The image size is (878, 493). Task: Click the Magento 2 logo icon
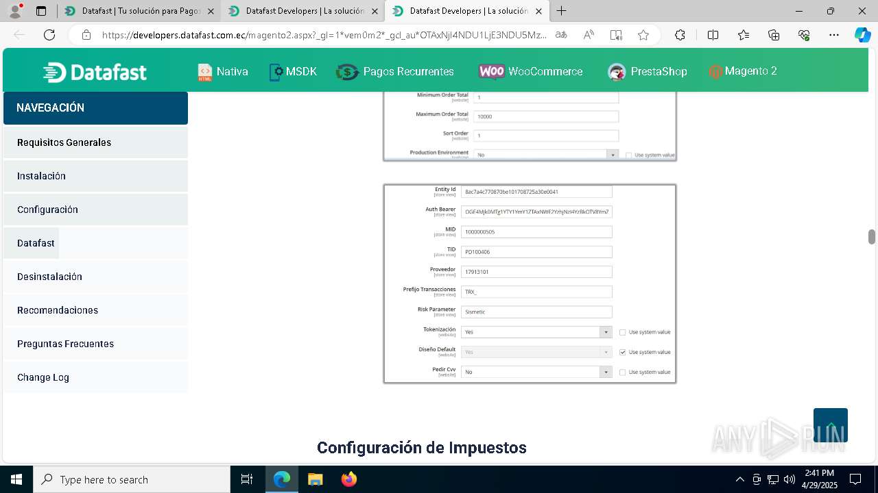[715, 72]
